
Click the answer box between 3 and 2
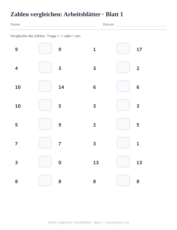tap(123, 67)
